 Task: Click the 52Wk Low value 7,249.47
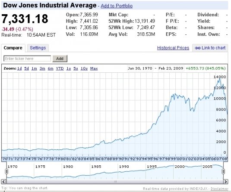tap(146, 28)
